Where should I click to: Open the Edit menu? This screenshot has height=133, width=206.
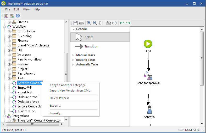[16, 9]
